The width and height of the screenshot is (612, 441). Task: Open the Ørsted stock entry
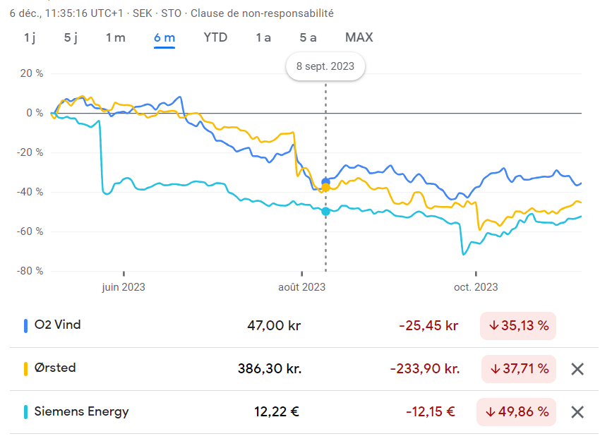[x=304, y=369]
